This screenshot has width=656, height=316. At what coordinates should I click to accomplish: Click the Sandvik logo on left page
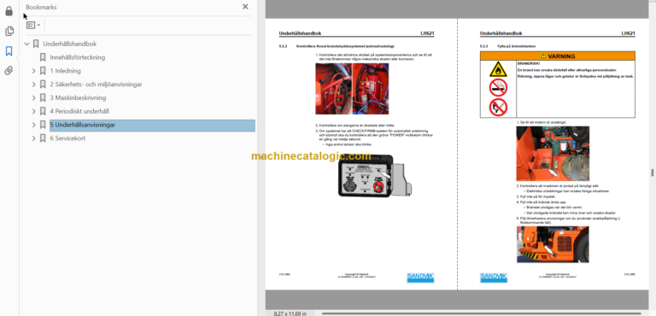[x=420, y=278]
